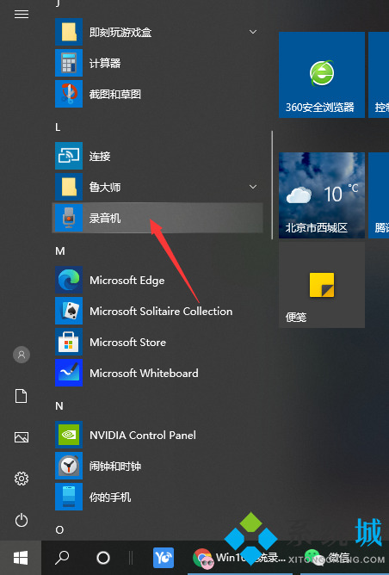Click the user account avatar icon
Viewport: 389px width, 575px height.
click(x=22, y=355)
